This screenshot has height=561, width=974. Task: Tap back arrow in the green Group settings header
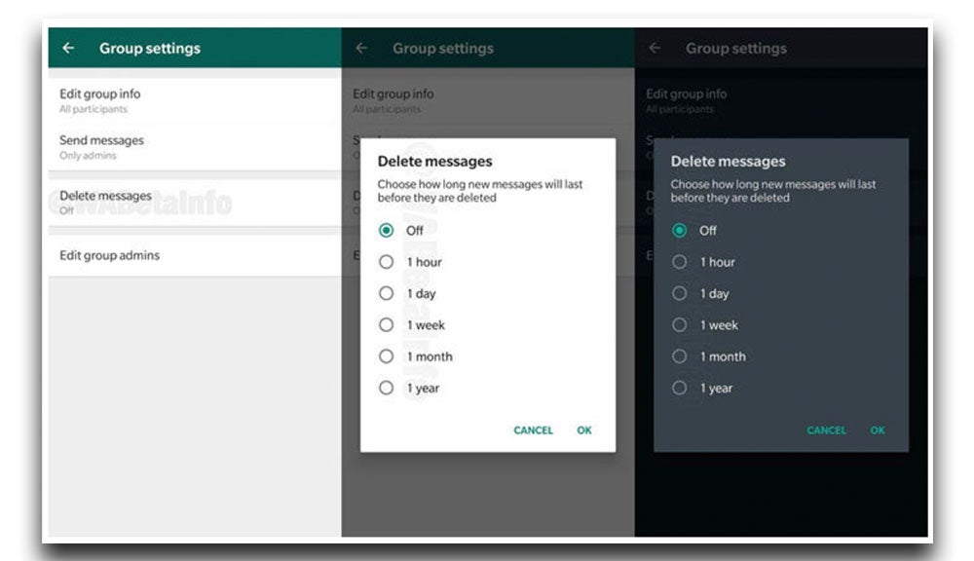68,48
